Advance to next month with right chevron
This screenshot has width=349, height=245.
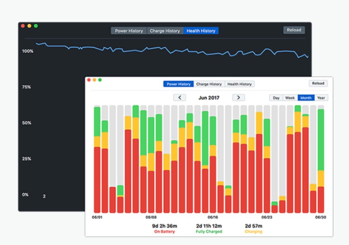coord(239,98)
